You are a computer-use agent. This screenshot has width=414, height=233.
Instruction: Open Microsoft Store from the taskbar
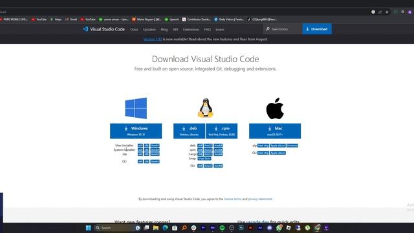click(175, 228)
